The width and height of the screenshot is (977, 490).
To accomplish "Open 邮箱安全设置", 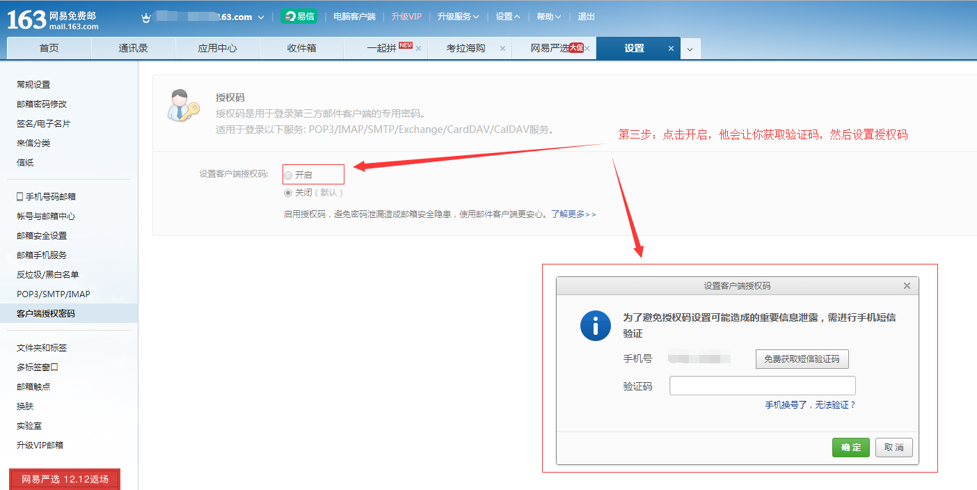I will (42, 236).
